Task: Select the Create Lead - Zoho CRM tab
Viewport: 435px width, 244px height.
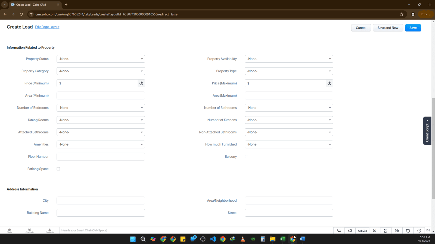Action: [x=35, y=5]
